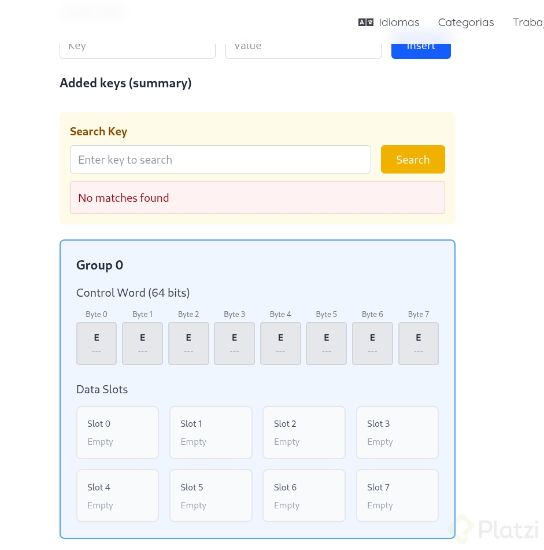Click the yellow Search button
Viewport: 544px width, 550px height.
413,160
